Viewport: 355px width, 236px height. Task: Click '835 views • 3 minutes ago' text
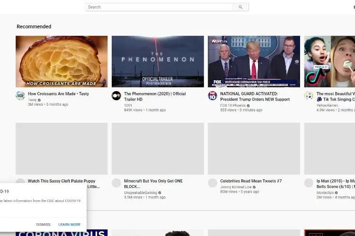pyautogui.click(x=241, y=110)
